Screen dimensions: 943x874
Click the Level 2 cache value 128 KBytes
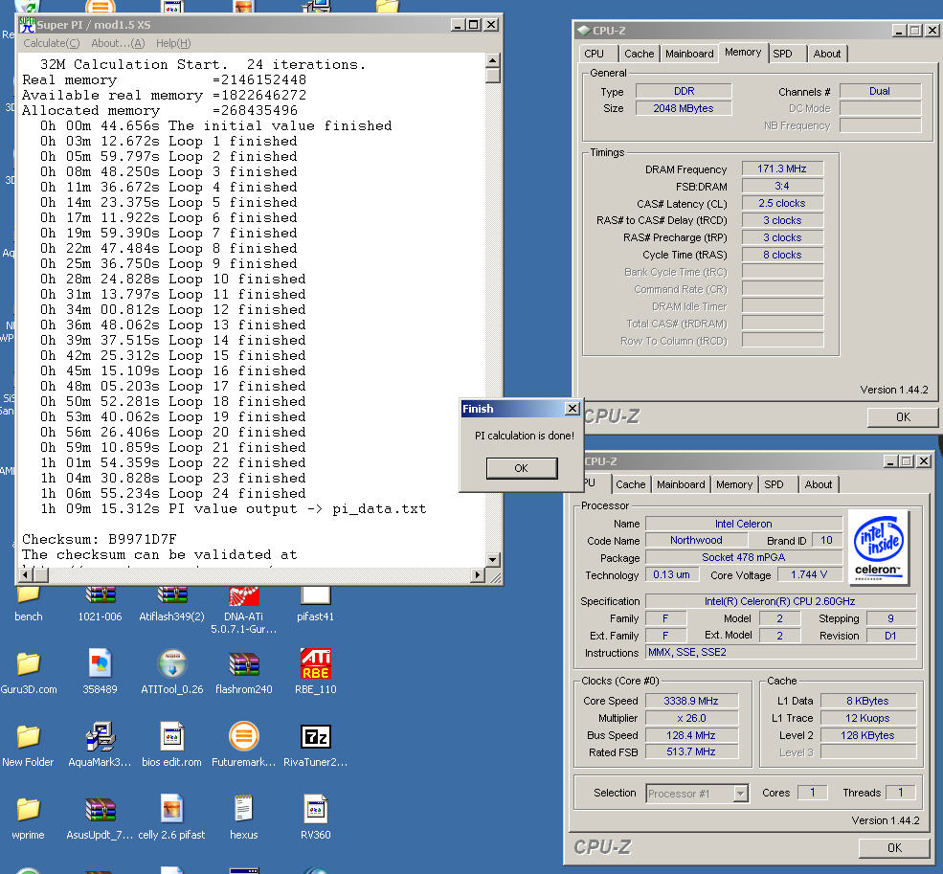point(869,735)
